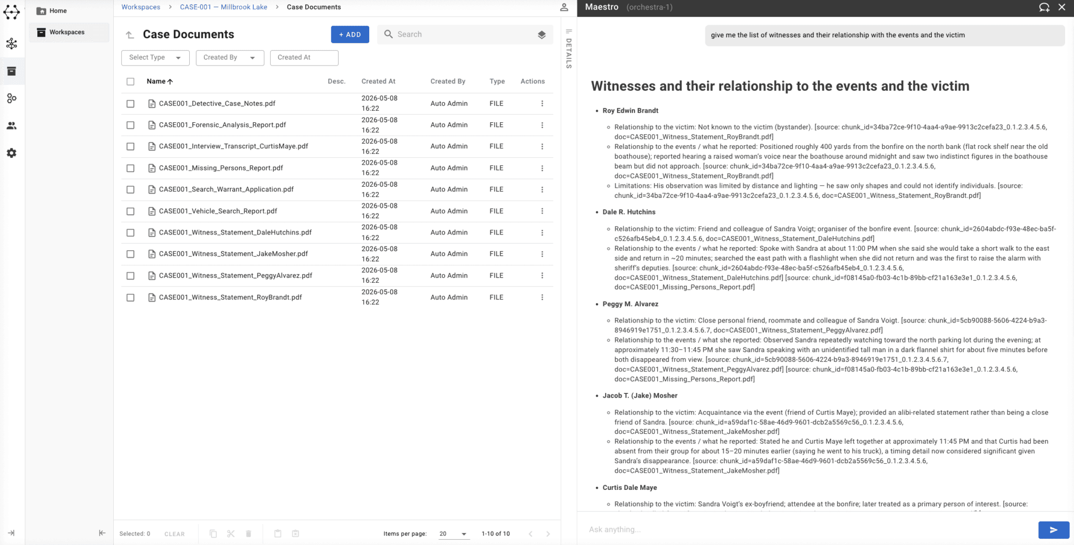The height and width of the screenshot is (545, 1074).
Task: Click the Workspaces breadcrumb link
Action: tap(141, 7)
